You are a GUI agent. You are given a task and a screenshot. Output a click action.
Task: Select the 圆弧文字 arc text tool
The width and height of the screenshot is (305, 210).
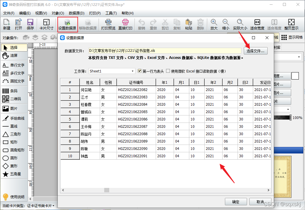(14, 81)
